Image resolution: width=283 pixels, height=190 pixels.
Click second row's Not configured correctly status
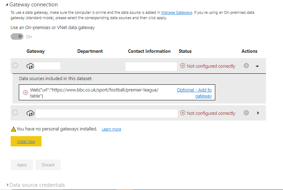tap(211, 113)
